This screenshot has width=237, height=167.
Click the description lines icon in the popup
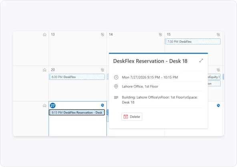116,97
